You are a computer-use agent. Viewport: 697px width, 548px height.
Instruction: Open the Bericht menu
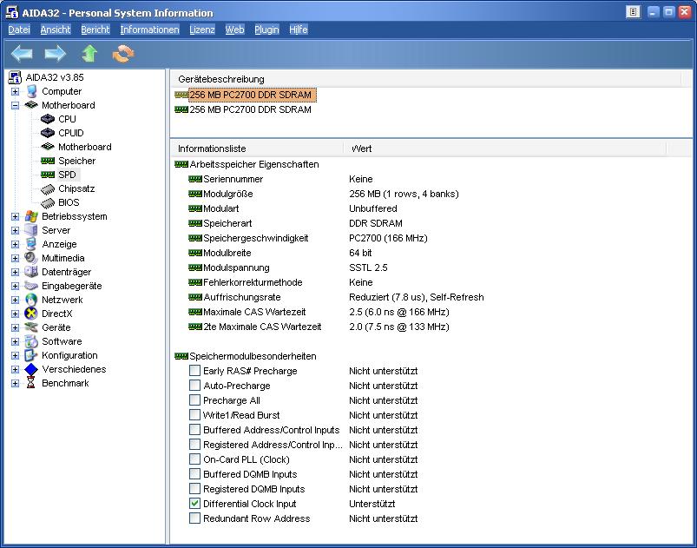click(95, 30)
